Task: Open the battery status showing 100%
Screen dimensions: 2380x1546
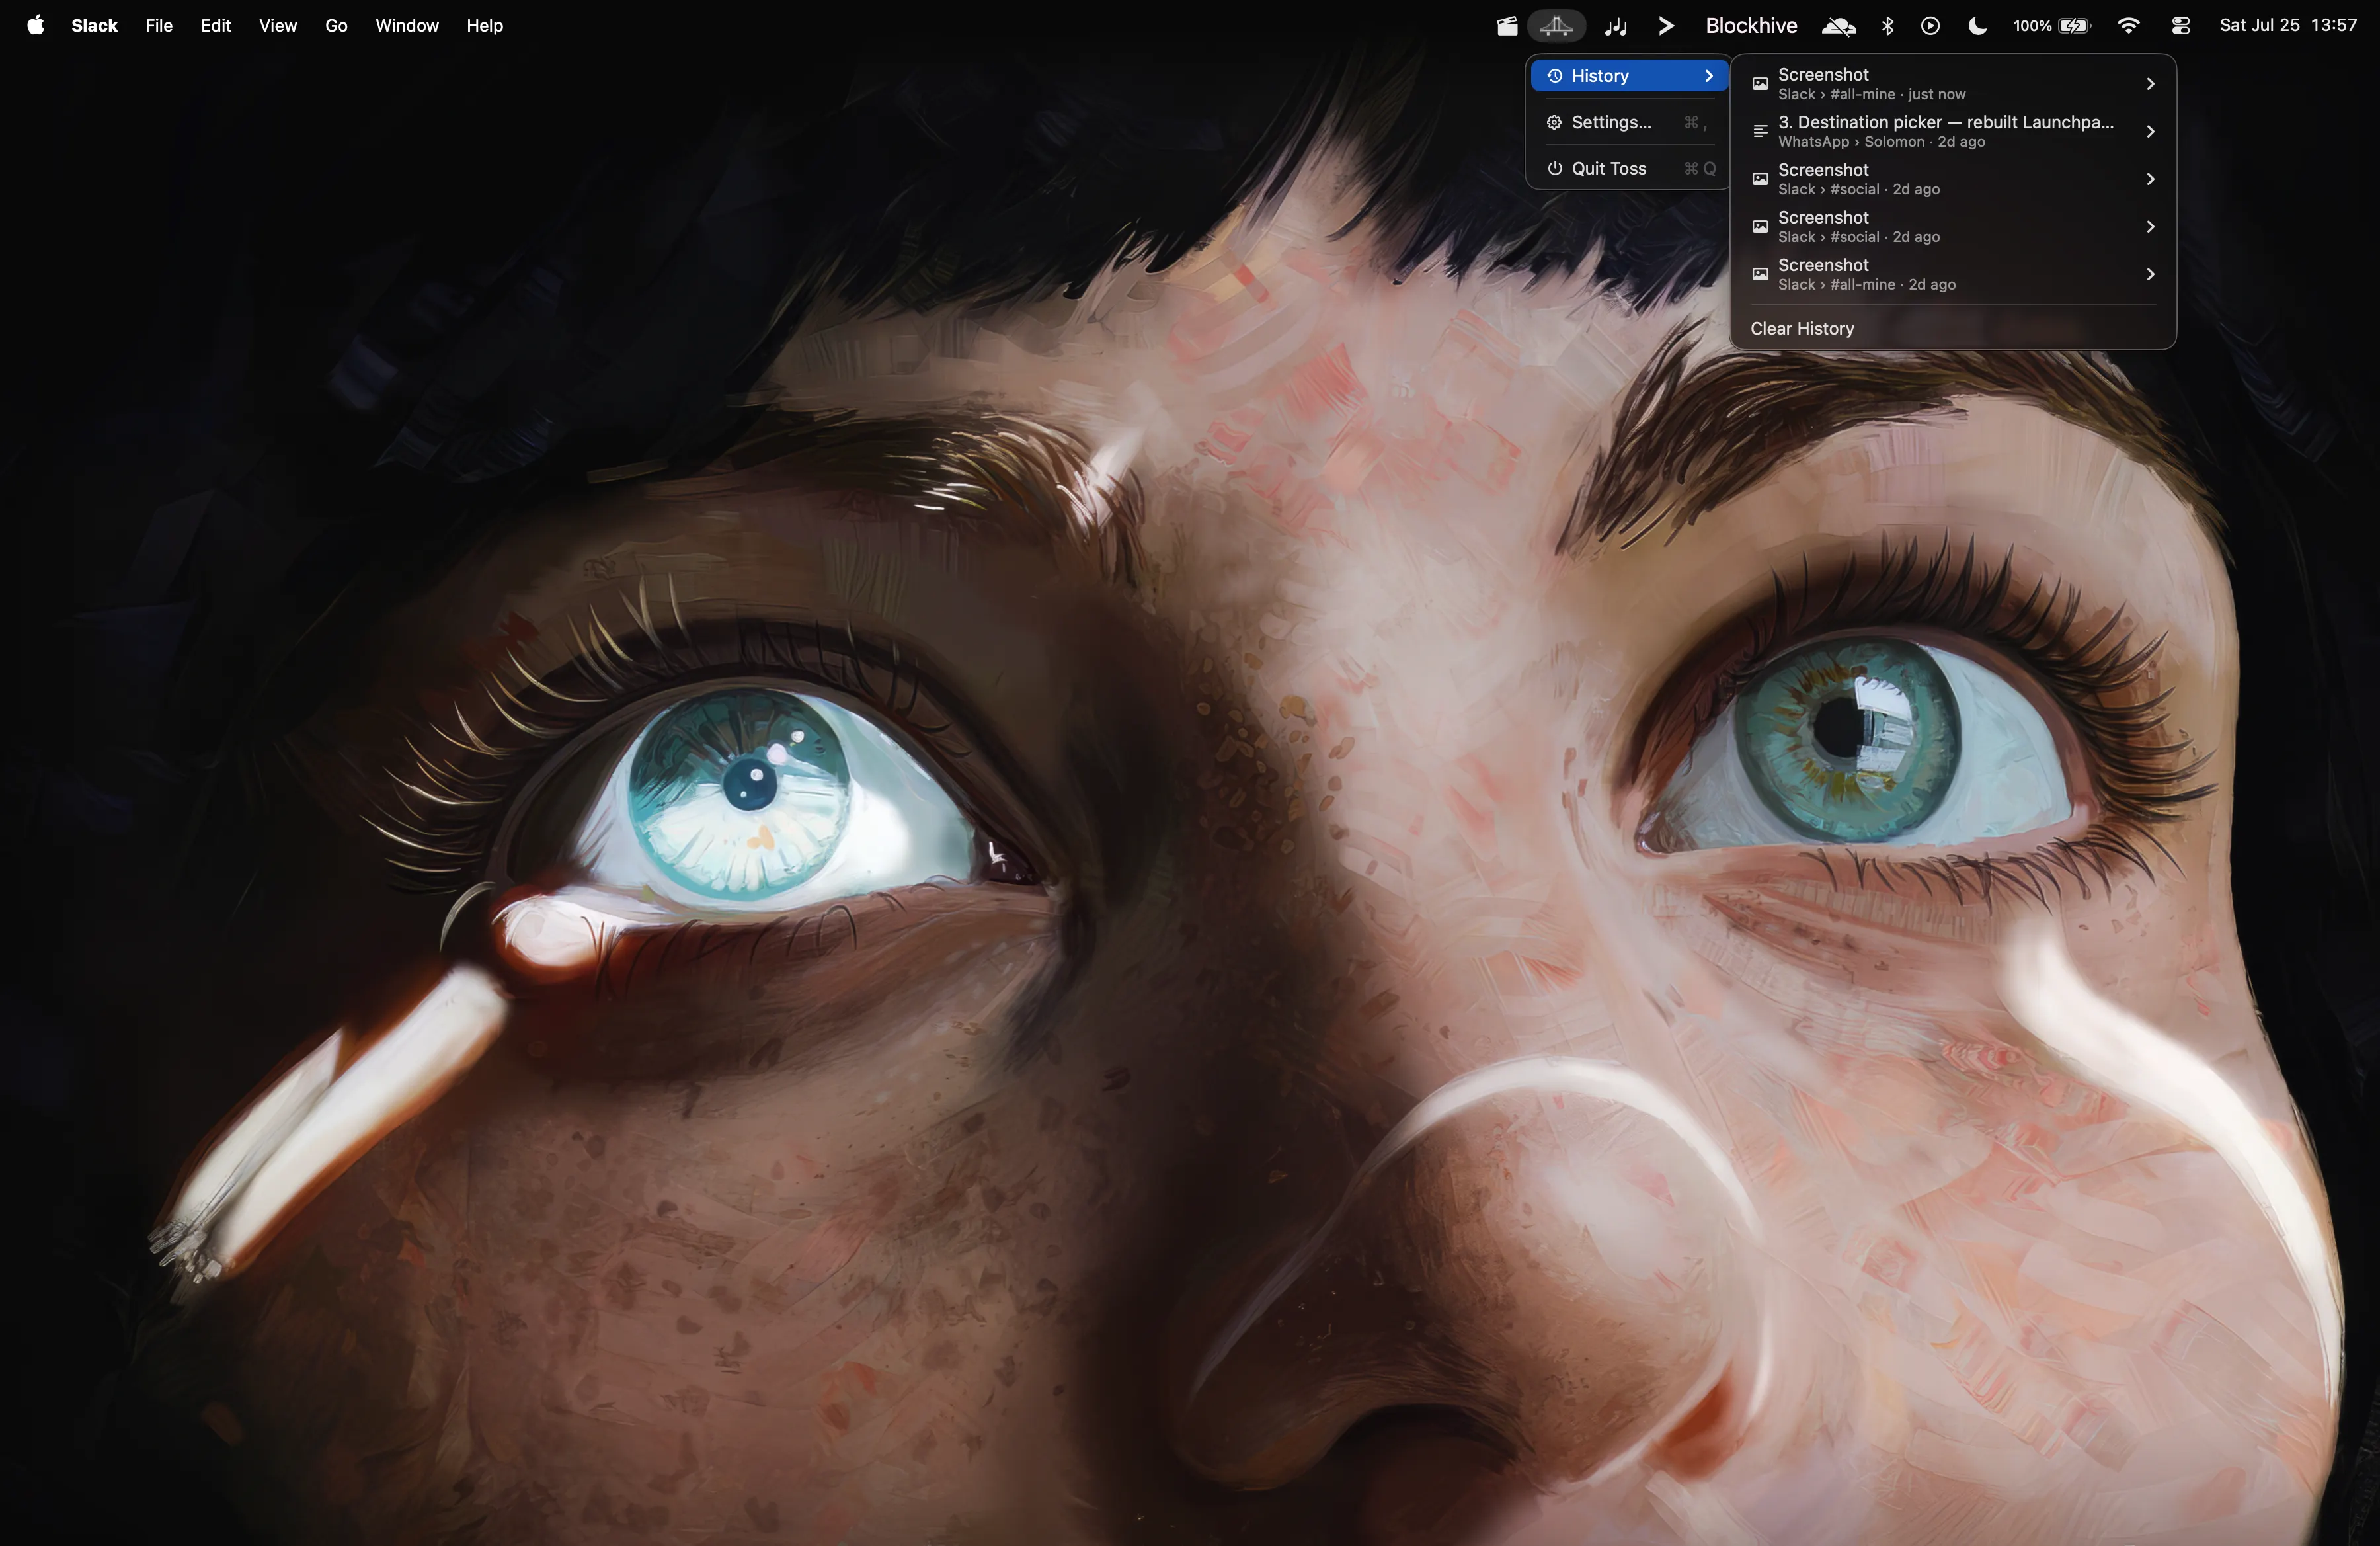Action: (x=2052, y=26)
